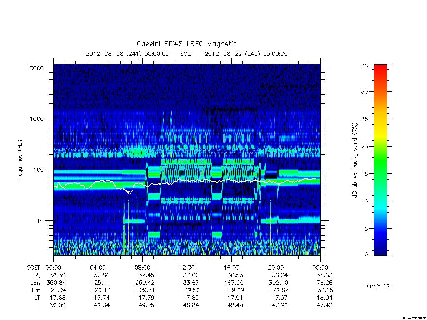Click end date '2012-08-29 (242) 00:00:00'
Image resolution: width=427 pixels, height=320 pixels.
(x=246, y=54)
